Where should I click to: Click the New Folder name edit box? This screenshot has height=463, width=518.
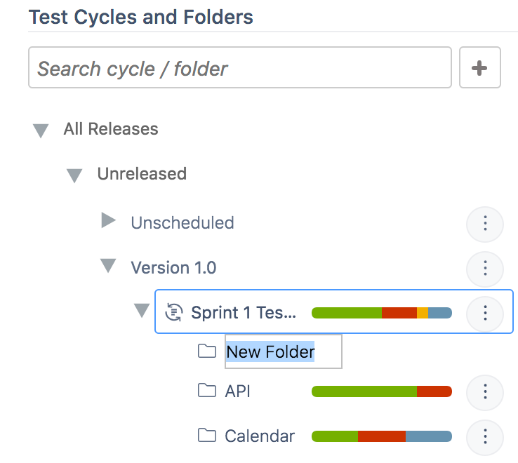(283, 351)
